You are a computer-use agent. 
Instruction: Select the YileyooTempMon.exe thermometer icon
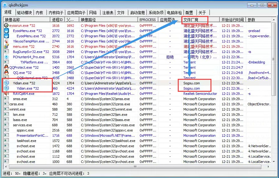[x=6, y=41]
